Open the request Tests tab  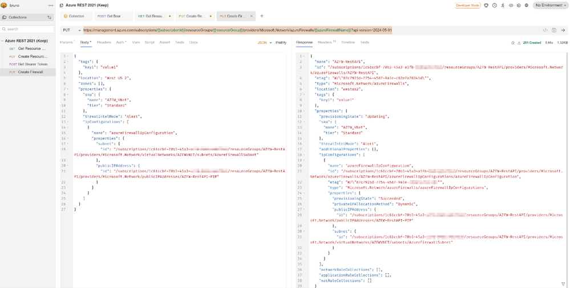point(180,43)
